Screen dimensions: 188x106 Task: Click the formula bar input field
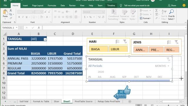pos(114,28)
